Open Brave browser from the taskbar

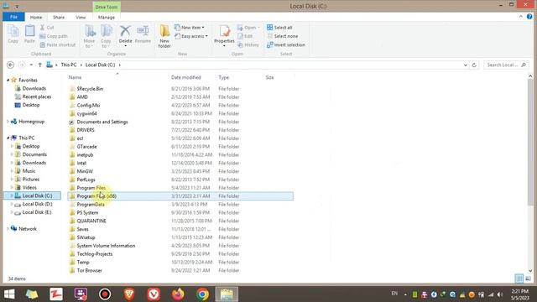click(129, 294)
